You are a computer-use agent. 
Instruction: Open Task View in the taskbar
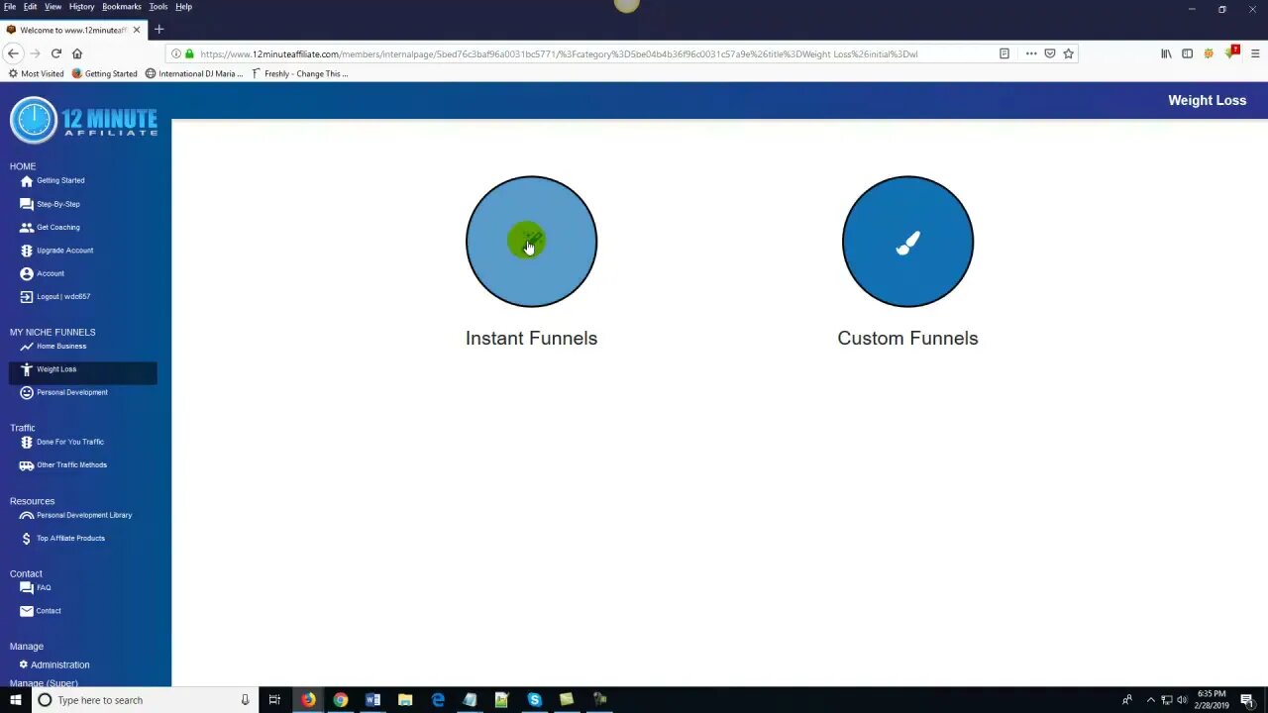tap(274, 700)
